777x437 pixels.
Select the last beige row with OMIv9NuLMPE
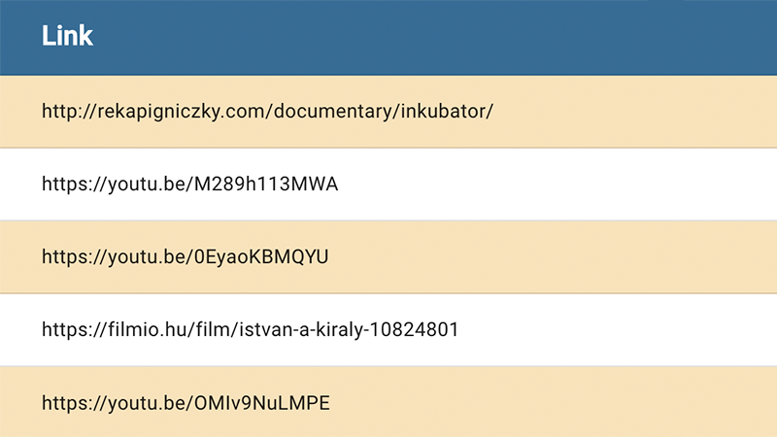[x=388, y=402]
